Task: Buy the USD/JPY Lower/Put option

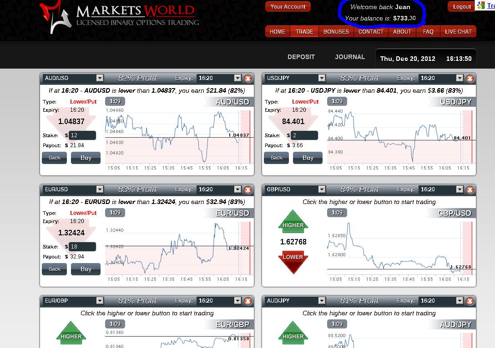Action: click(x=308, y=158)
